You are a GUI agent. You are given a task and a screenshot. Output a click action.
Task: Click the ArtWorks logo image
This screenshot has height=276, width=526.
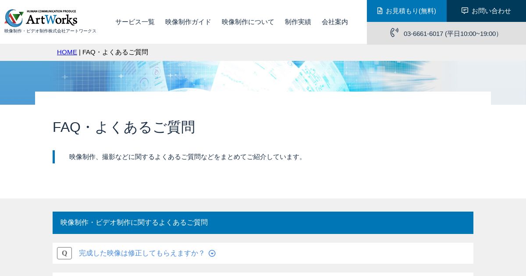tap(41, 18)
